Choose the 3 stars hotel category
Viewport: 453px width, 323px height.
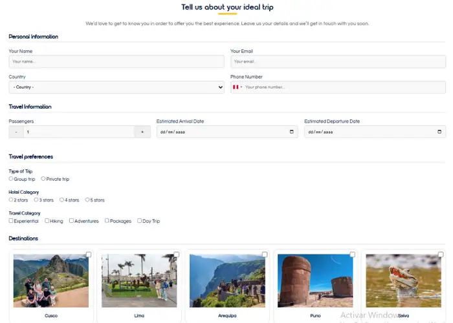point(36,200)
